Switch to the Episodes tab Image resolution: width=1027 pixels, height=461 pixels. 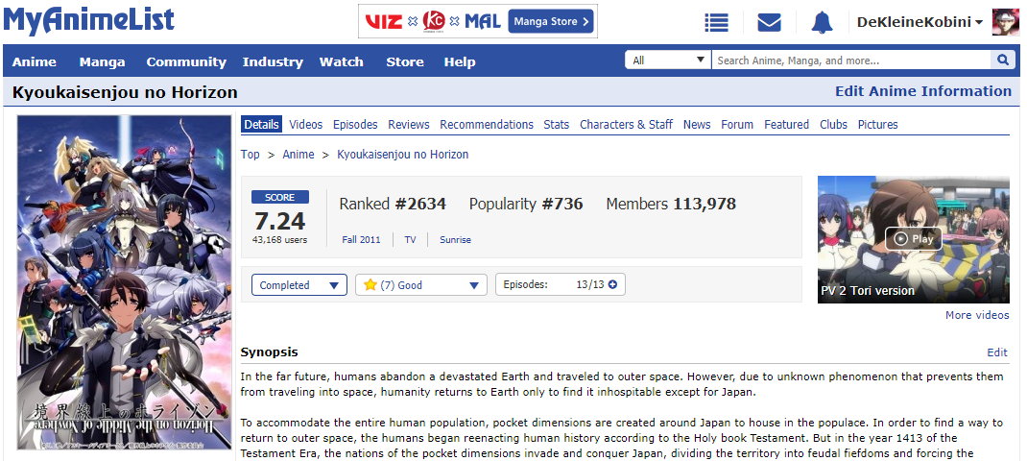pos(355,124)
